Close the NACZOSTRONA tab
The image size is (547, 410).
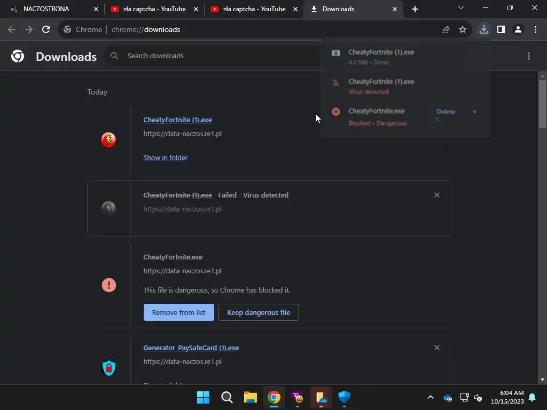[96, 9]
